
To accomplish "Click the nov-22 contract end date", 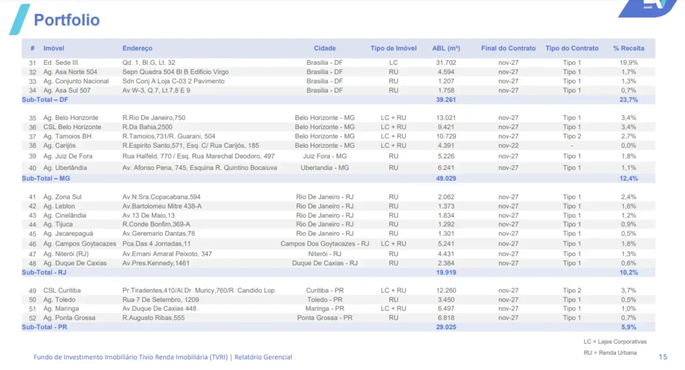I will [x=508, y=145].
